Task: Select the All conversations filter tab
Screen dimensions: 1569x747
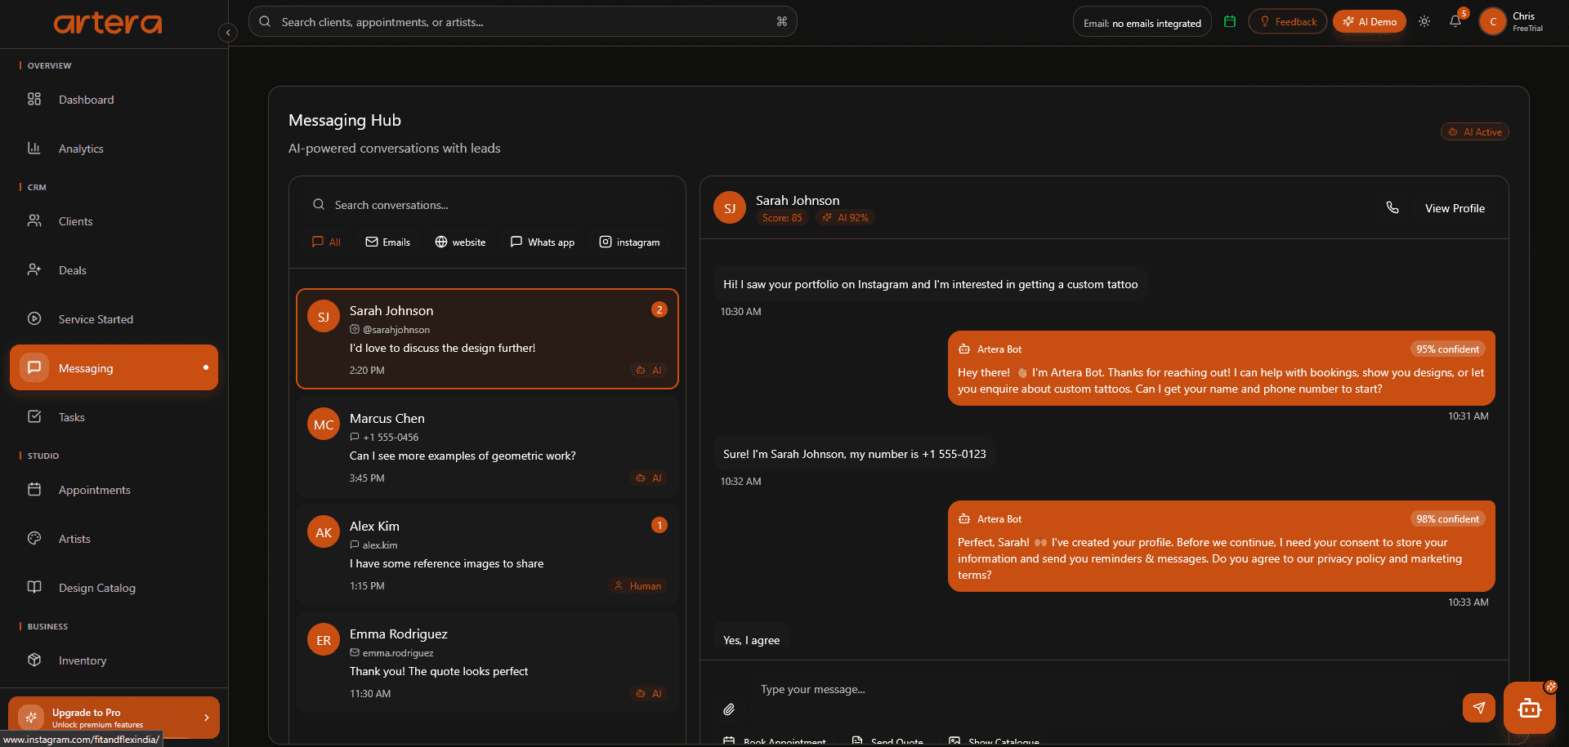Action: 326,242
